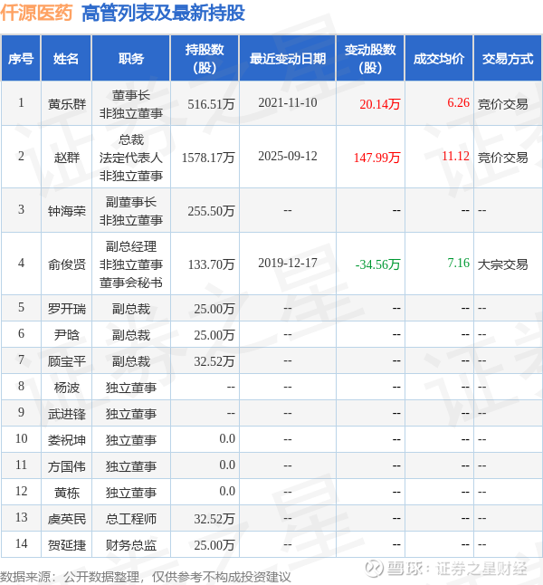The height and width of the screenshot is (585, 543).
Task: Select the name 杨波
Action: pos(67,388)
